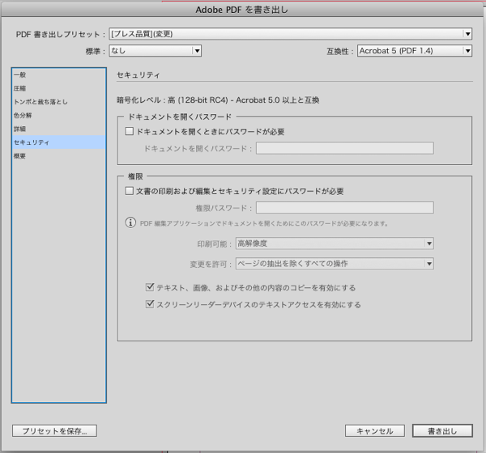Open the 標準 dropdown set to なし
This screenshot has width=486, height=453.
pos(155,51)
